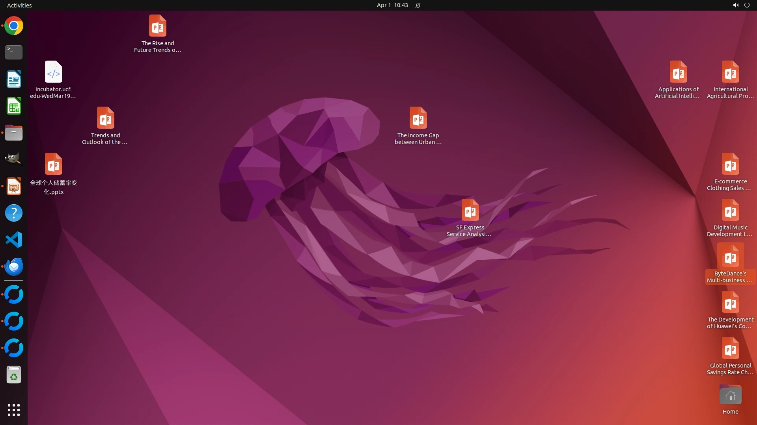
Task: Open the Help application in the dock
Action: (14, 213)
